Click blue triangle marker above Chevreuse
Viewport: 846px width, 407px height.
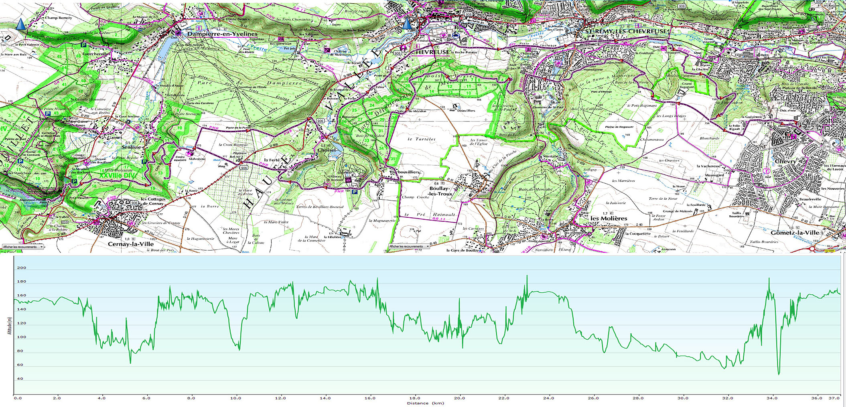coord(407,24)
